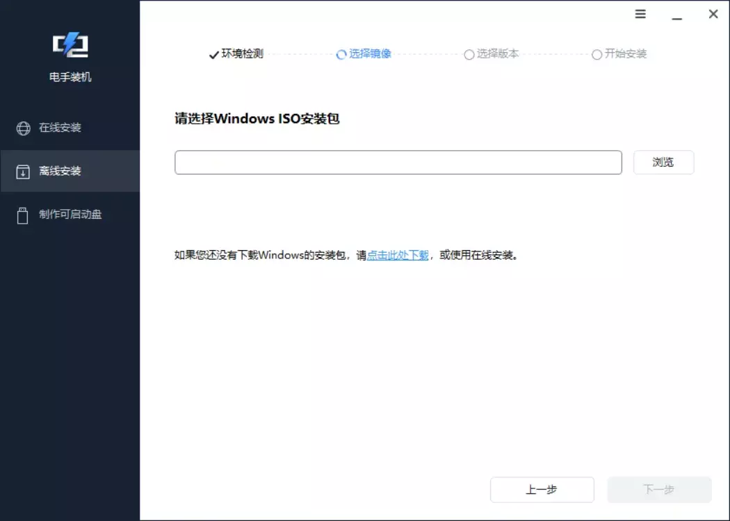The image size is (730, 521).
Task: Click the 下一步 next button
Action: (659, 489)
